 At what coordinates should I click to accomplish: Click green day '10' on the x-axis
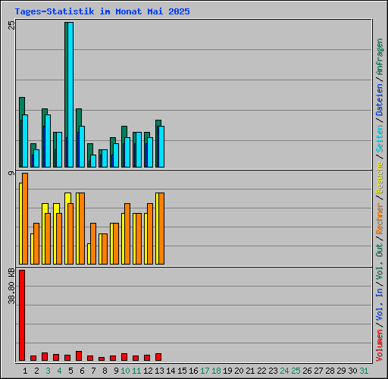[x=125, y=371]
